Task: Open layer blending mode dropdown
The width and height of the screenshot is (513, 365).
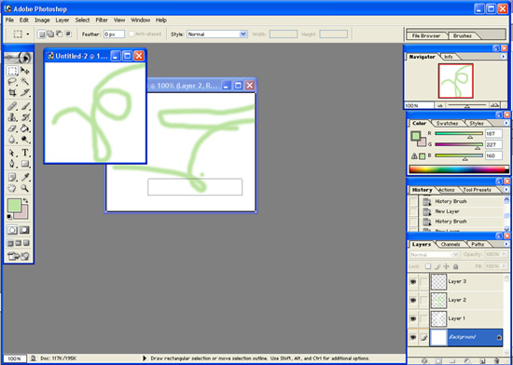Action: pos(435,254)
